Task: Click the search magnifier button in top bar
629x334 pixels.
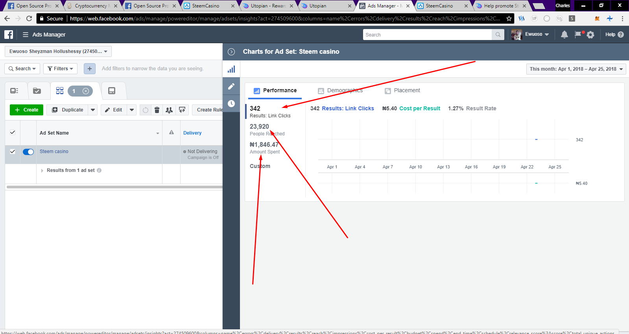Action: (498, 35)
